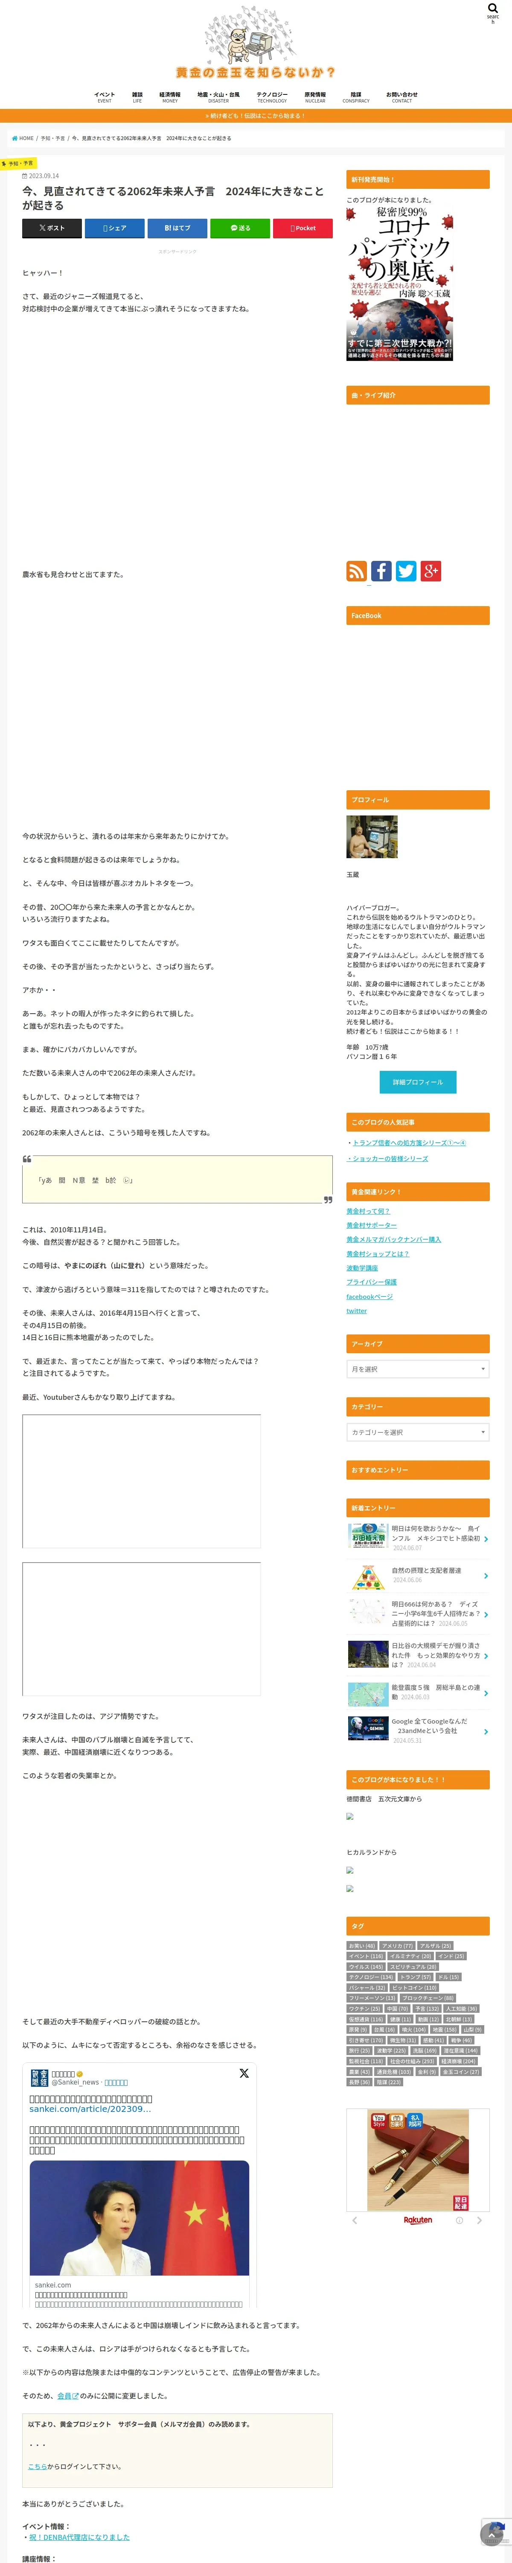
Task: Expand the カテゴリーを選択 dropdown
Action: click(418, 1433)
